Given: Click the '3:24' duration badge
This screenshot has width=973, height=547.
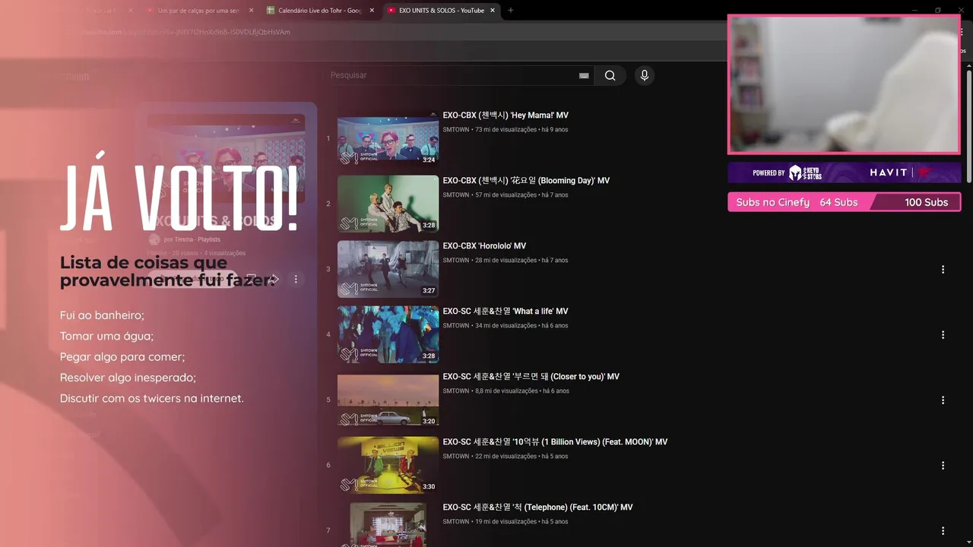Looking at the screenshot, I should click(429, 160).
